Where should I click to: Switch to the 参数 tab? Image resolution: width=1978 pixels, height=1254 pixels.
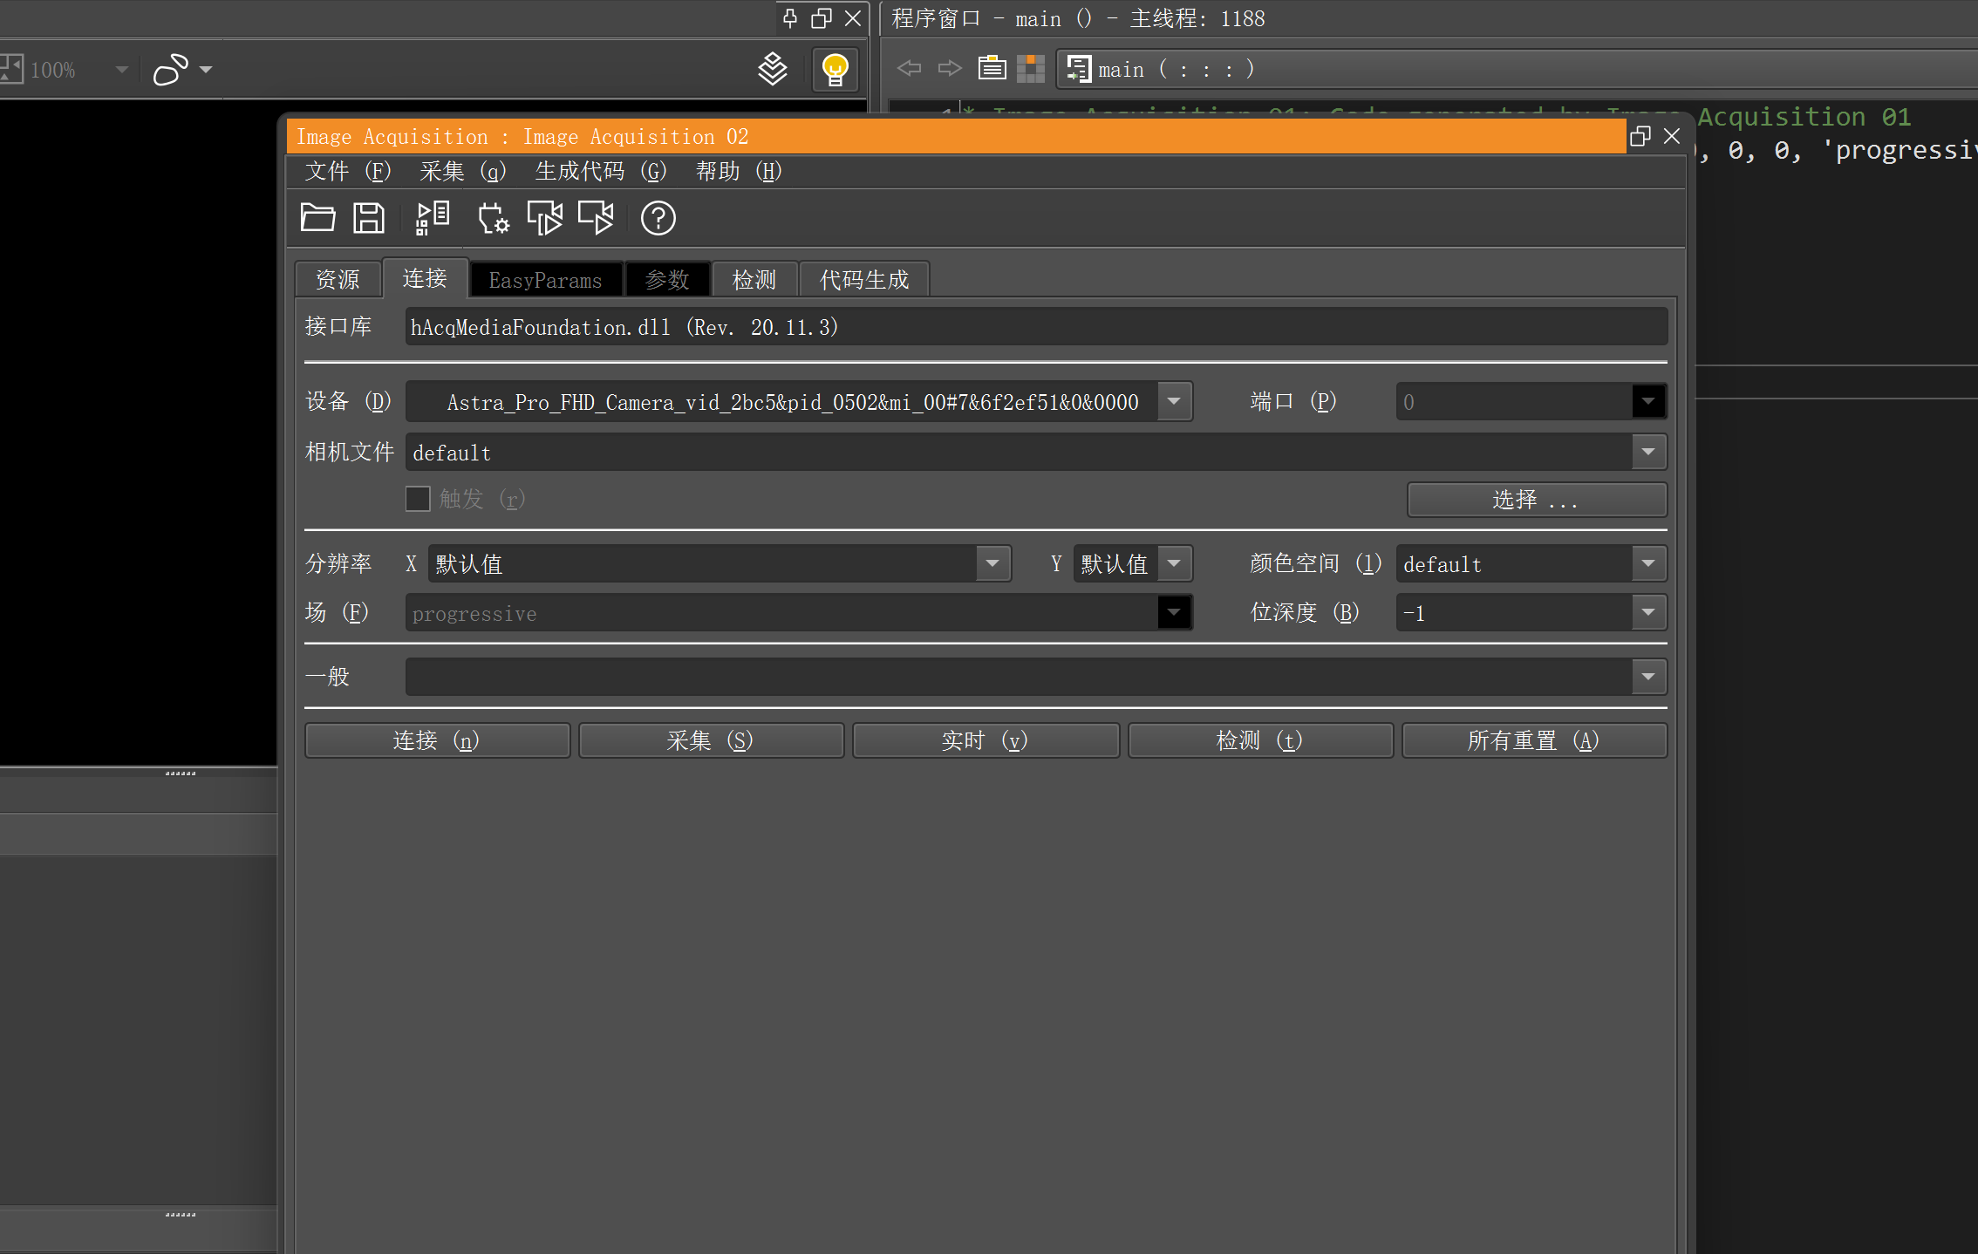coord(667,280)
